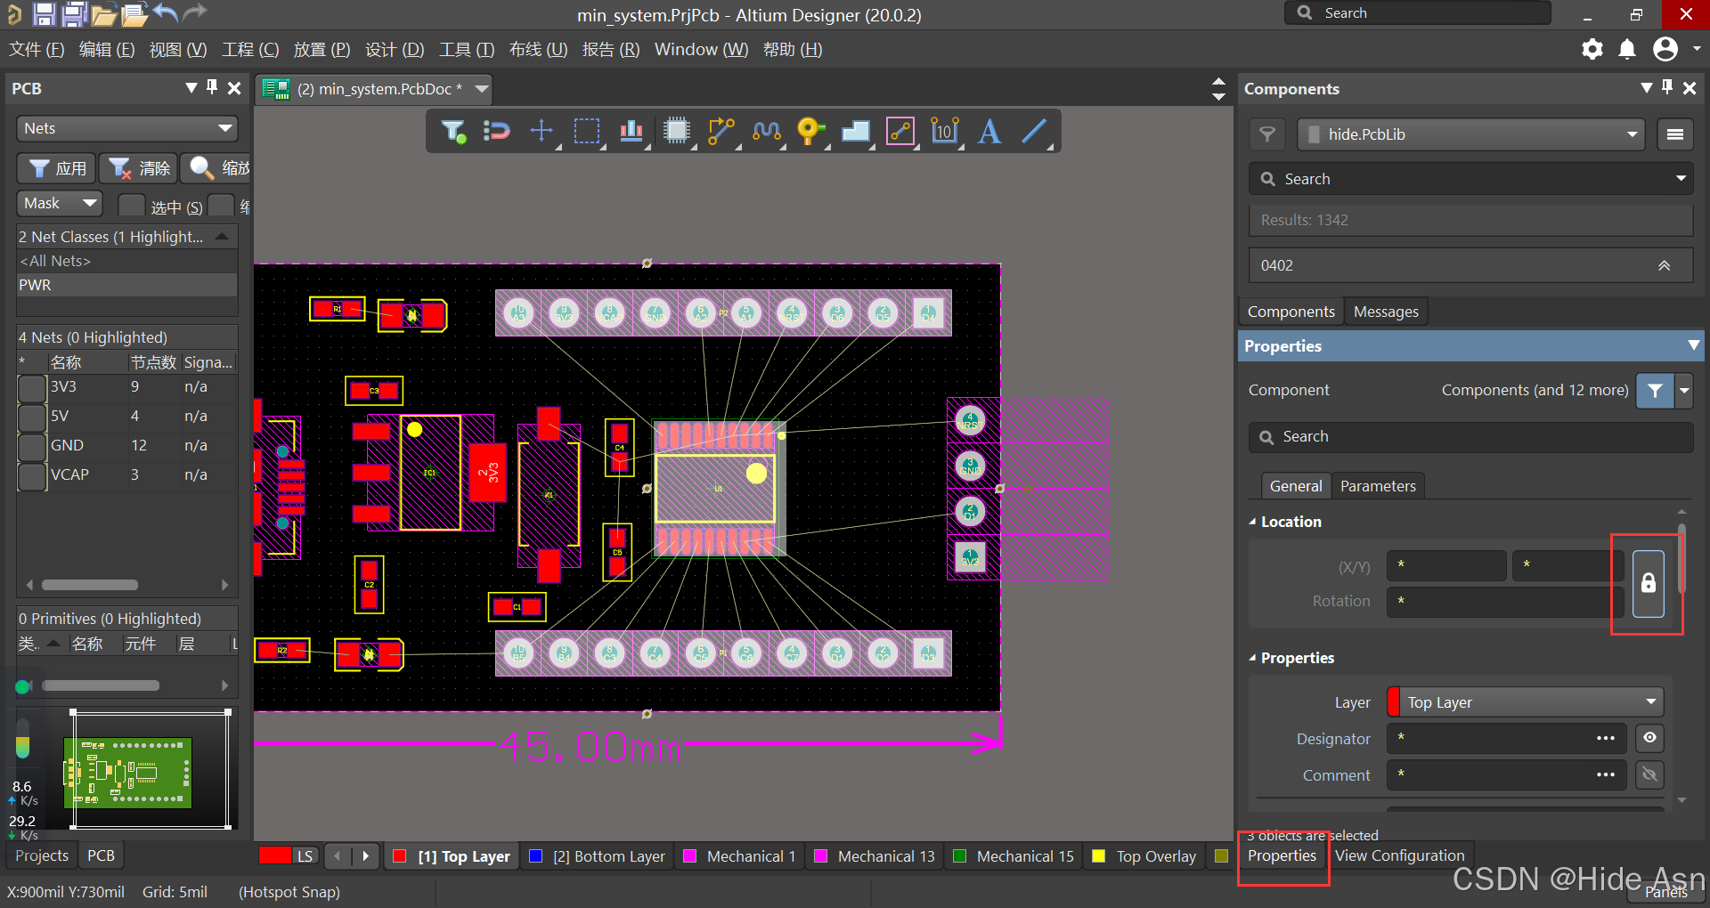The height and width of the screenshot is (908, 1710).
Task: Open the Layer Top Layer dropdown
Action: point(1526,702)
